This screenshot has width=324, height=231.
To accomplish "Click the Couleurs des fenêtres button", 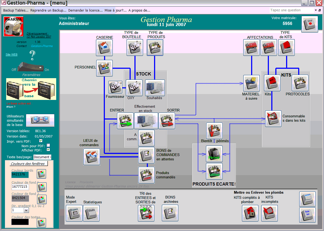I will coord(29,164).
